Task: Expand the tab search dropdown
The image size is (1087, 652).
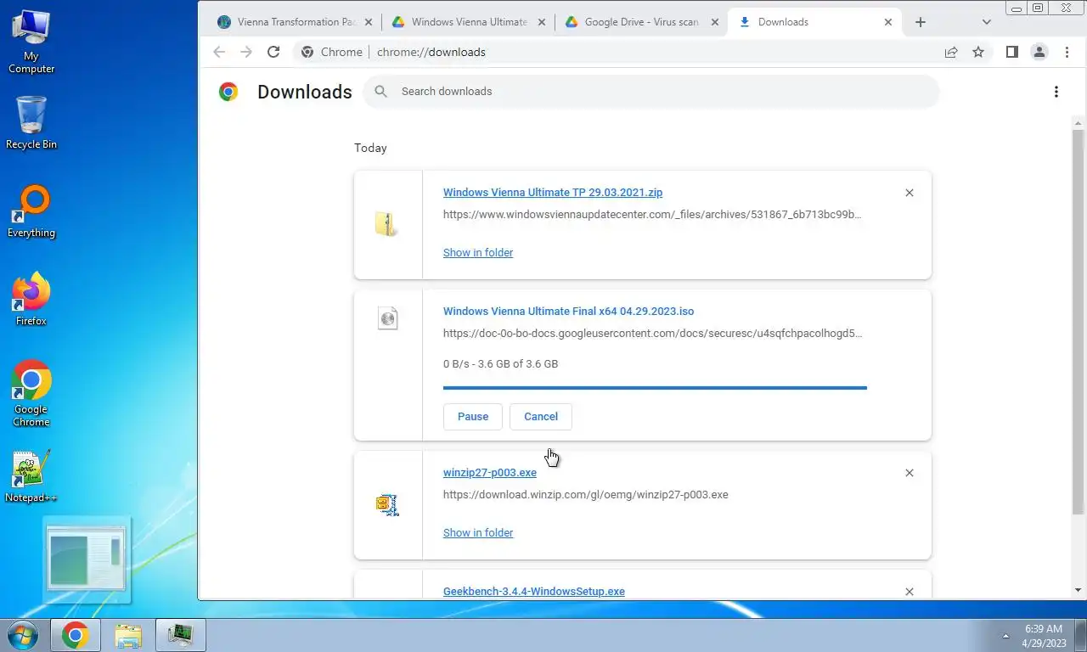Action: 986,22
